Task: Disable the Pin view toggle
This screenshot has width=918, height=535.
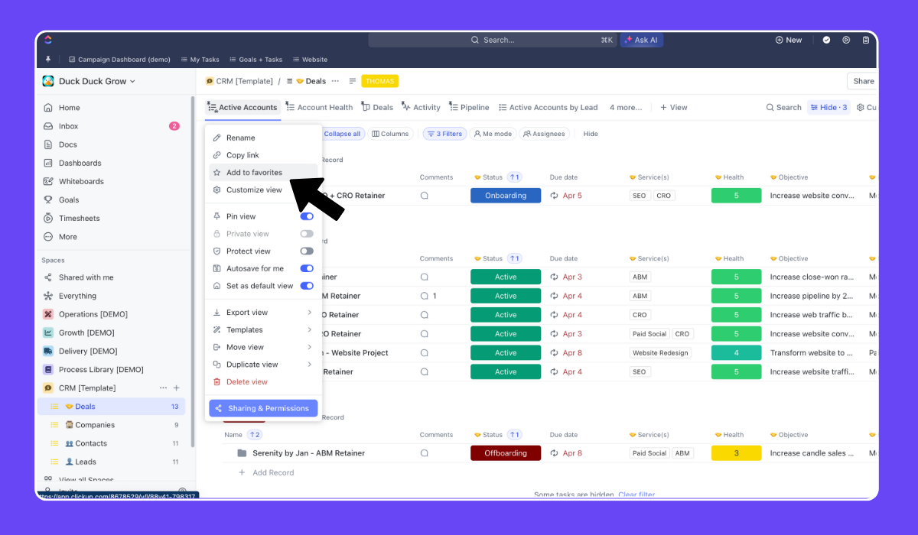Action: (307, 216)
